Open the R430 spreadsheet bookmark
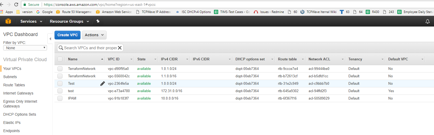 [x=372, y=12]
